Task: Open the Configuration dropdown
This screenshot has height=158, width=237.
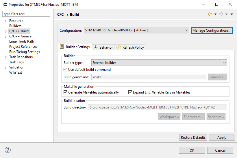Action: point(137,30)
